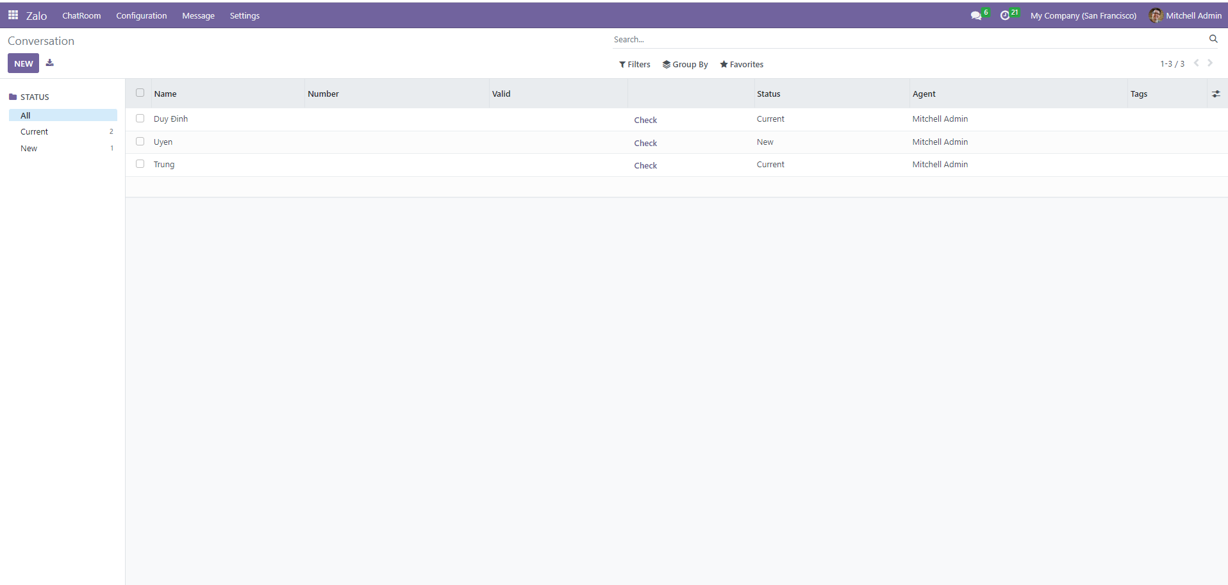1228x585 pixels.
Task: Click the Search input field
Action: pyautogui.click(x=897, y=40)
